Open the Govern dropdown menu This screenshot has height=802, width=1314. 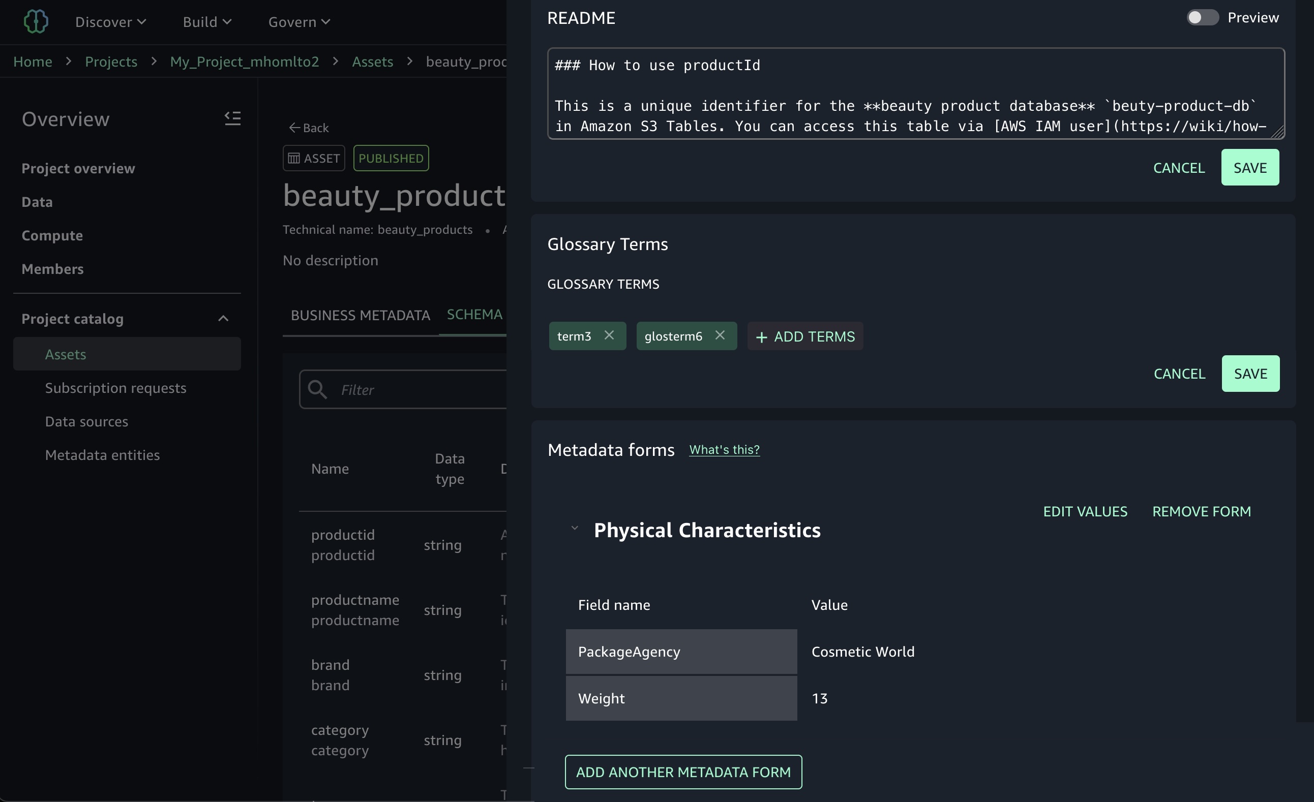click(x=299, y=22)
